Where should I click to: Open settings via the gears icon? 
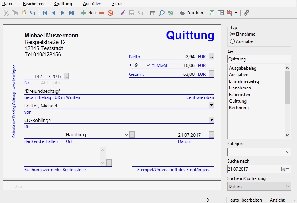(247, 13)
